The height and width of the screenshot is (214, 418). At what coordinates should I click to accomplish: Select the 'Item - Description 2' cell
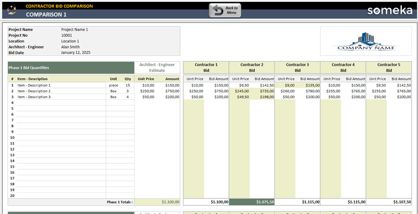[x=61, y=91]
